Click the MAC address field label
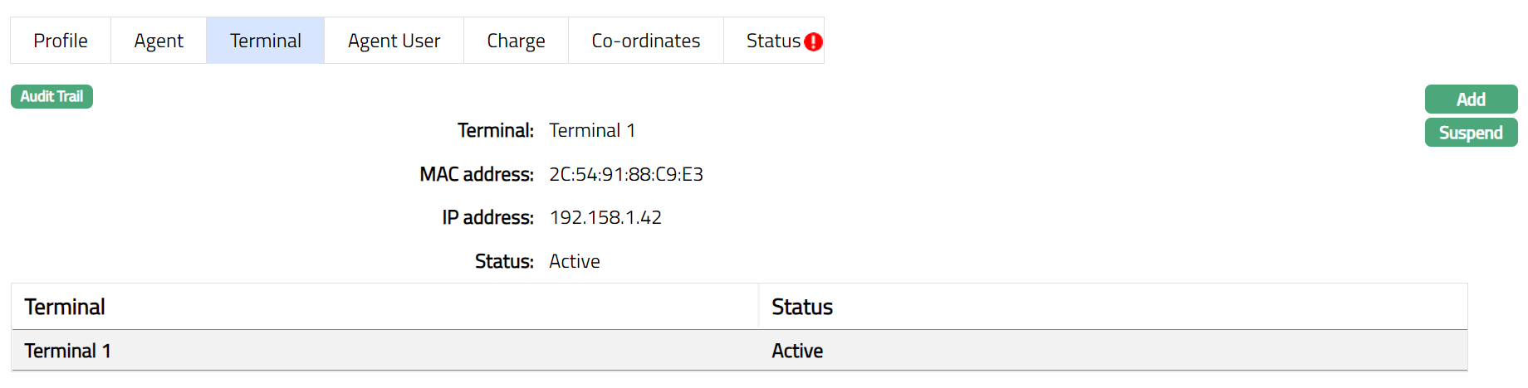 477,174
